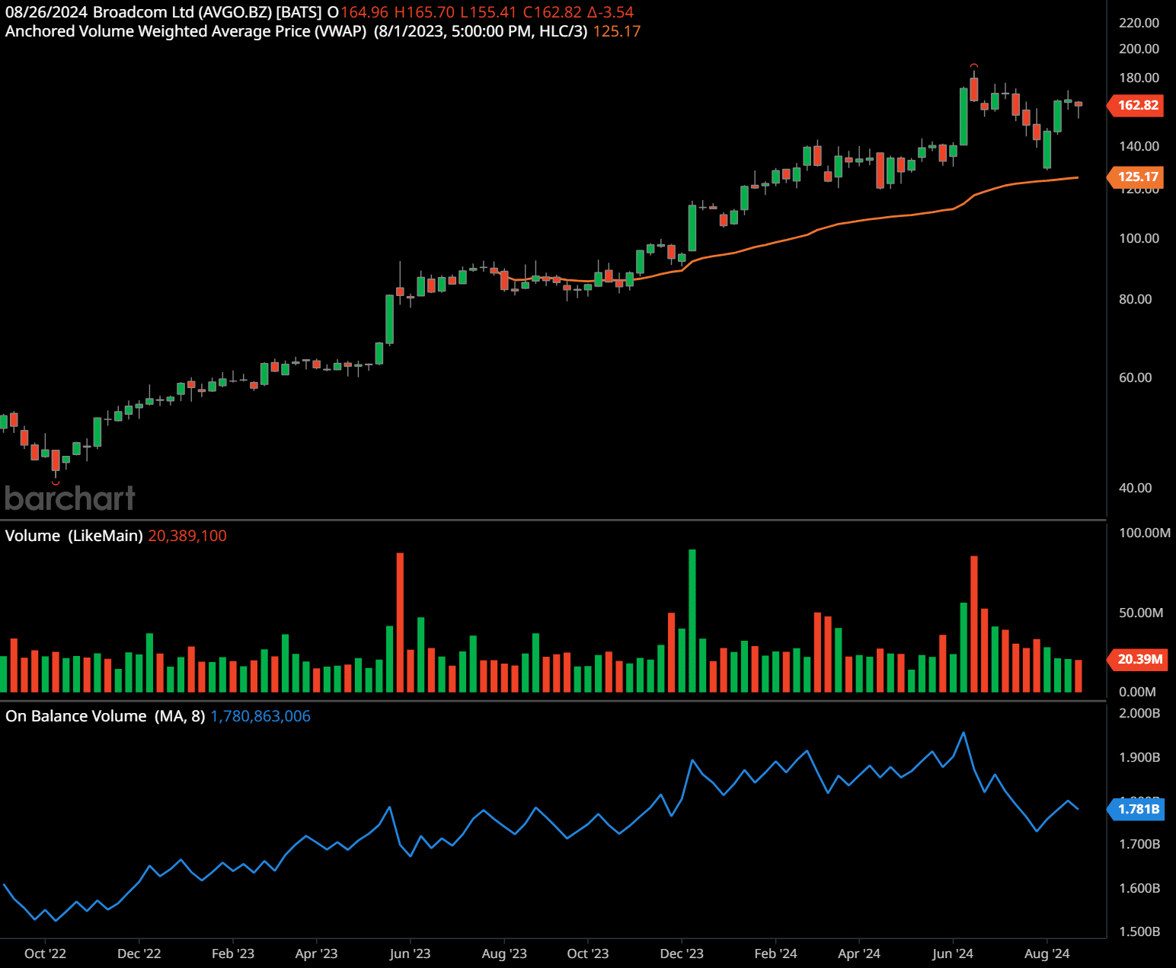Click the header open price O164.96

point(358,12)
